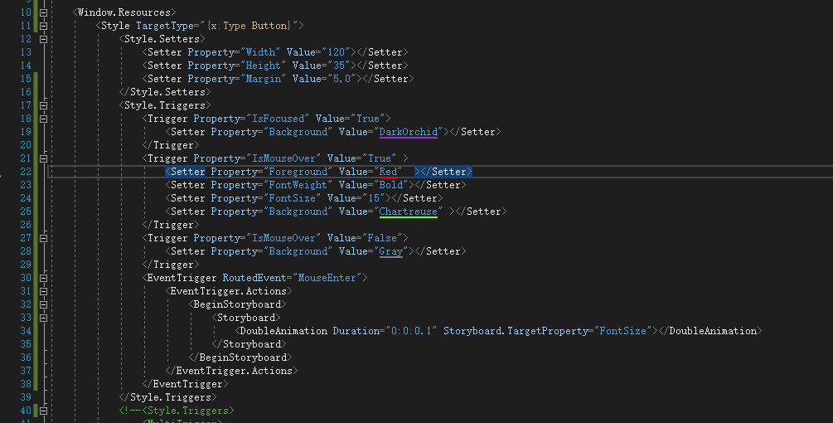Viewport: 833px width, 423px height.
Task: Click line number 25 in the gutter
Action: (x=25, y=211)
